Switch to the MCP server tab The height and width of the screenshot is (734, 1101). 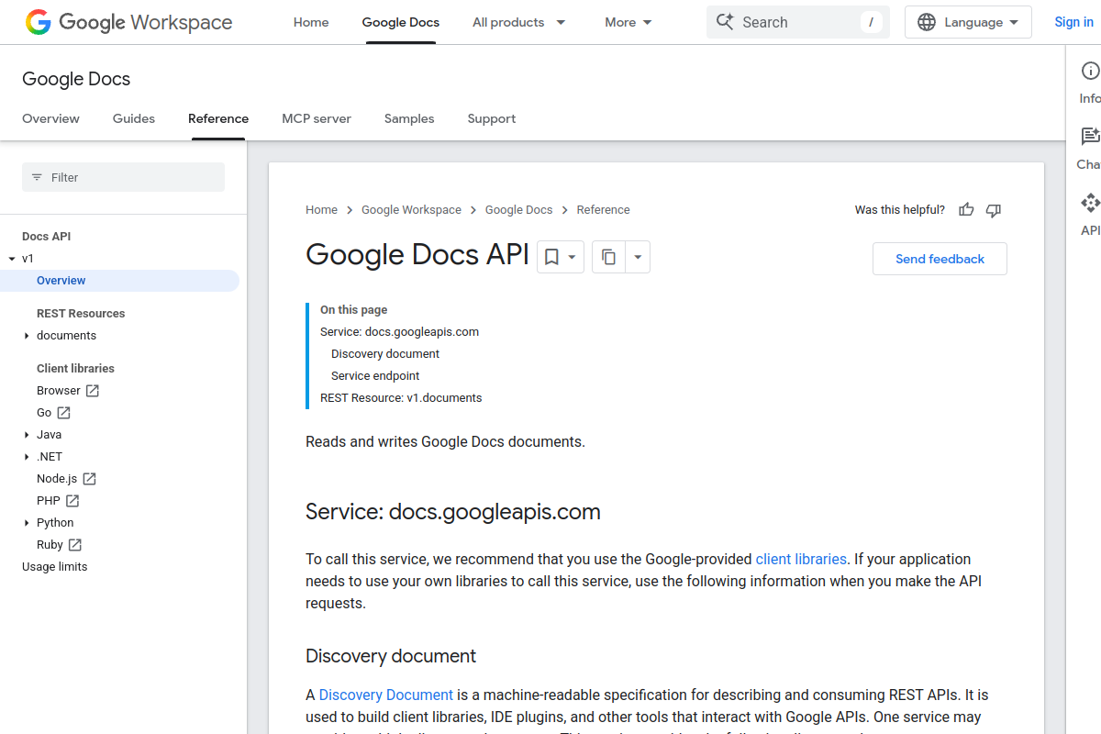tap(317, 118)
